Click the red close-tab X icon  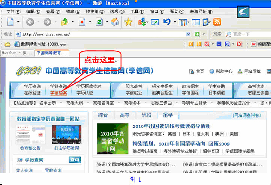pos(207,44)
